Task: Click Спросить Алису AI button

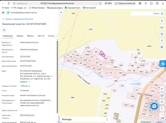Action: [x=125, y=3]
